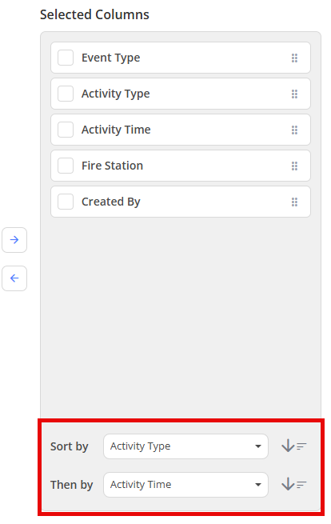The image size is (331, 524).
Task: Check the Activity Type checkbox
Action: [66, 94]
